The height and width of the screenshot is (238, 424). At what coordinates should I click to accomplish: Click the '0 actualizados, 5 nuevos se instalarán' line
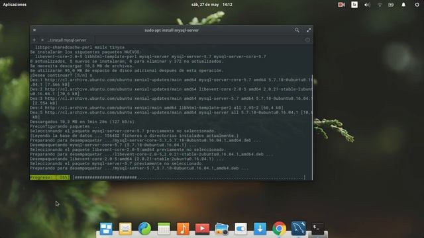coord(127,61)
